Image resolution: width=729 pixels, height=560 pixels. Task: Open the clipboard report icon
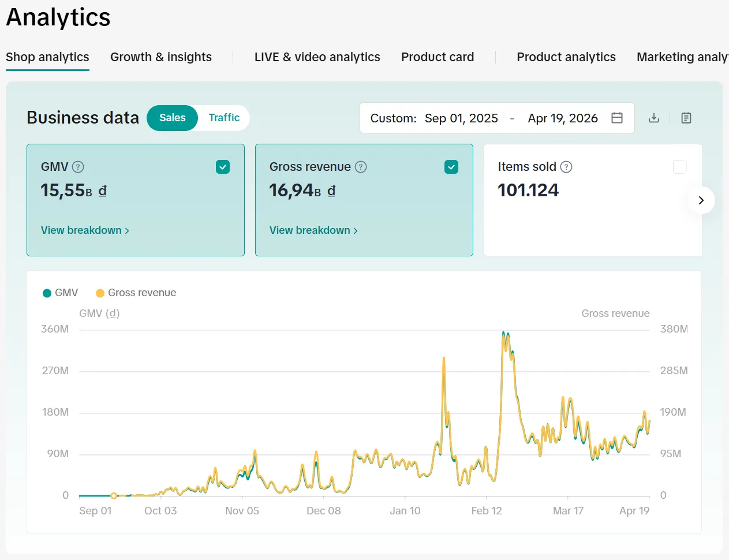pos(686,118)
